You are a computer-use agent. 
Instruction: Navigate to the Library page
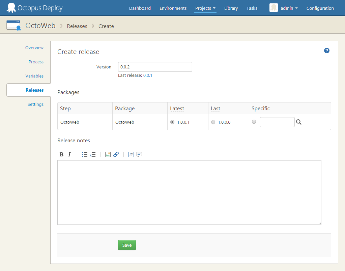click(x=231, y=8)
